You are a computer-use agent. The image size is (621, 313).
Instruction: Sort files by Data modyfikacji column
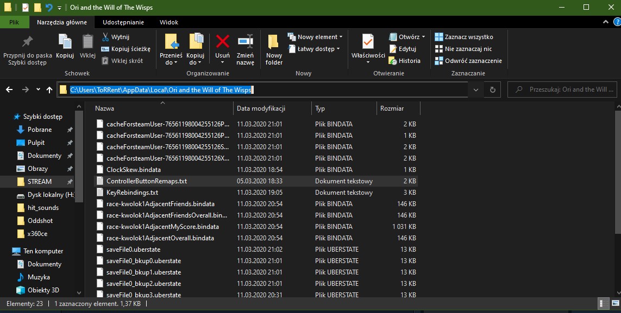261,108
